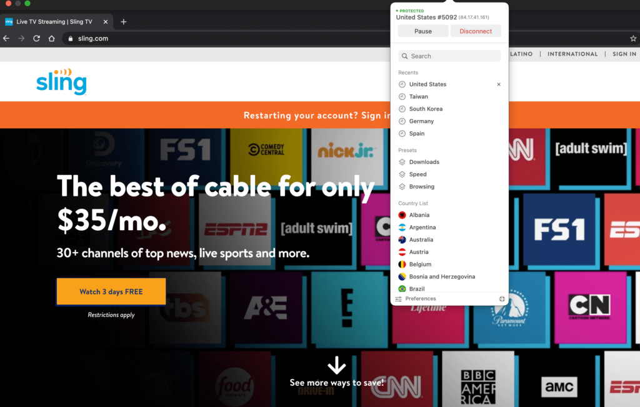Open the browser home page icon
640x407 pixels.
(x=51, y=38)
